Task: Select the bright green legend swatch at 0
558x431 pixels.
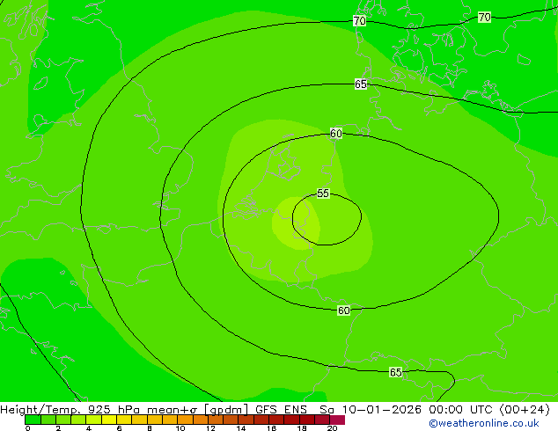Action: pyautogui.click(x=33, y=420)
